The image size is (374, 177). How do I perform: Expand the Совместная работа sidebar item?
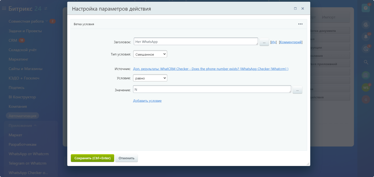[47, 21]
